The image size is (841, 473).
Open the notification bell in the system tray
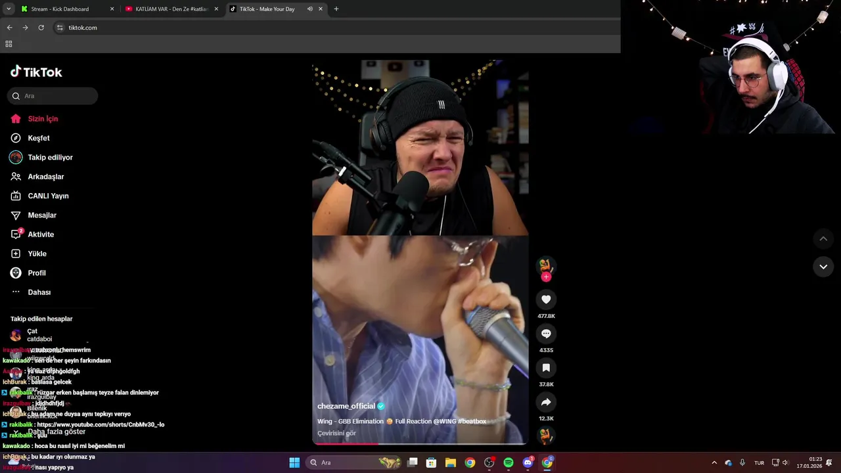(829, 462)
